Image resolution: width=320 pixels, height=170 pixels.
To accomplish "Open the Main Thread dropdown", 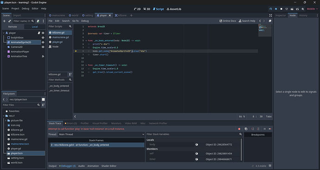I will (102, 134).
